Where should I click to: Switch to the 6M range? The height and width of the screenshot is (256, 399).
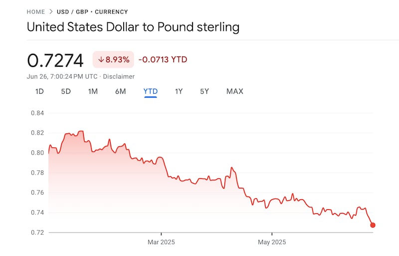click(120, 91)
